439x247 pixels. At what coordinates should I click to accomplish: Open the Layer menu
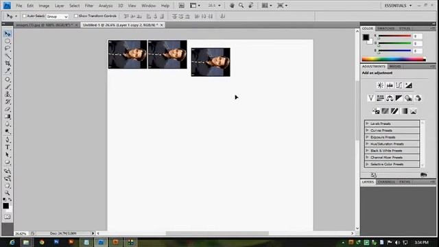[x=59, y=5]
